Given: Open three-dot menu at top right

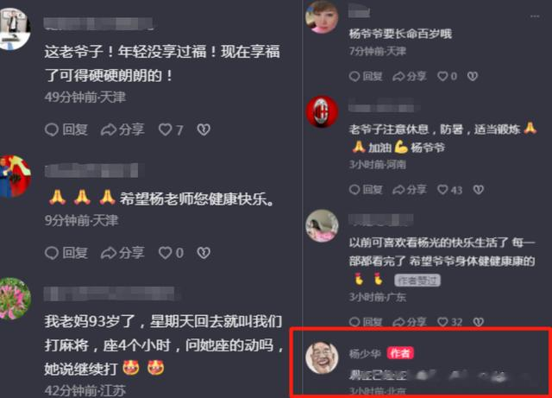Looking at the screenshot, I should coord(535,16).
